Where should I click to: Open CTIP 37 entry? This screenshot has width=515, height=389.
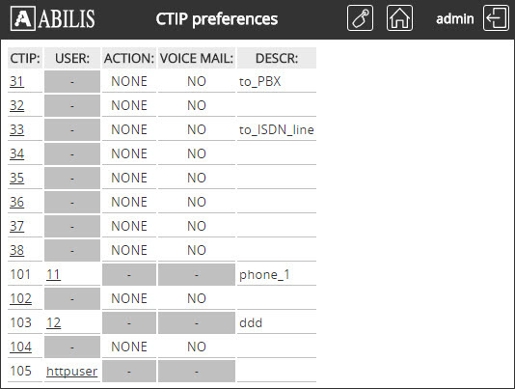point(16,226)
